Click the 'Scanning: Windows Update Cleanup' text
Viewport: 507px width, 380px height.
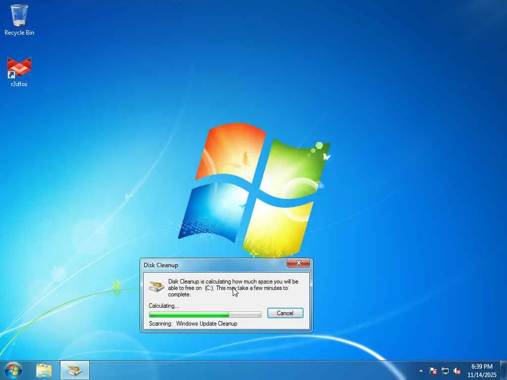click(193, 324)
